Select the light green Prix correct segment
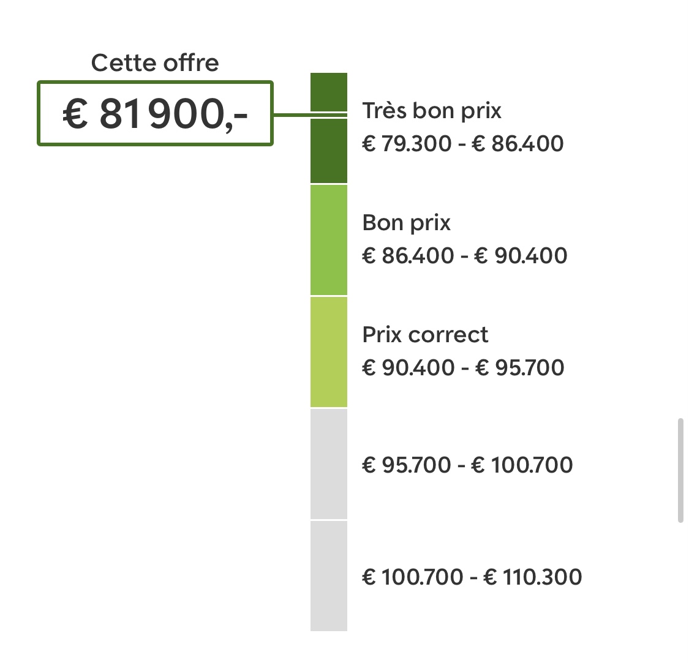The height and width of the screenshot is (663, 689). click(329, 352)
